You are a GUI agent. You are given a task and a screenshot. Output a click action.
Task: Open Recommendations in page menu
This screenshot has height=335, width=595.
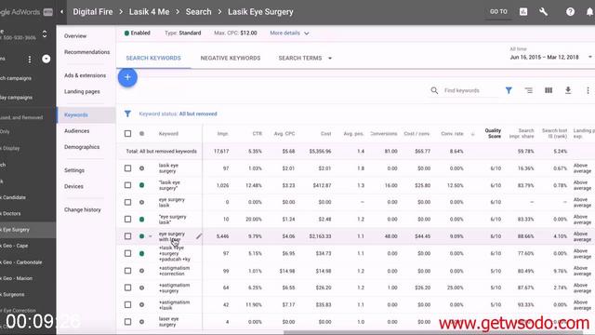[x=86, y=52]
